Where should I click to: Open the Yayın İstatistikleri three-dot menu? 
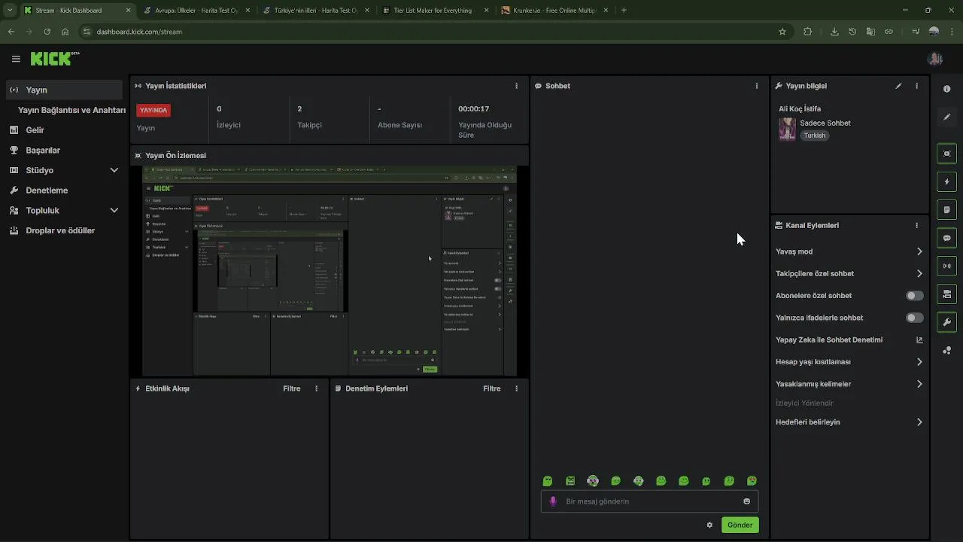pyautogui.click(x=516, y=86)
